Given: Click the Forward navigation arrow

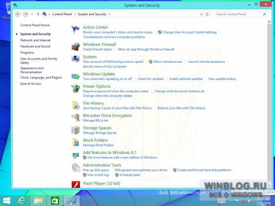Looking at the screenshot, I should (25, 14).
